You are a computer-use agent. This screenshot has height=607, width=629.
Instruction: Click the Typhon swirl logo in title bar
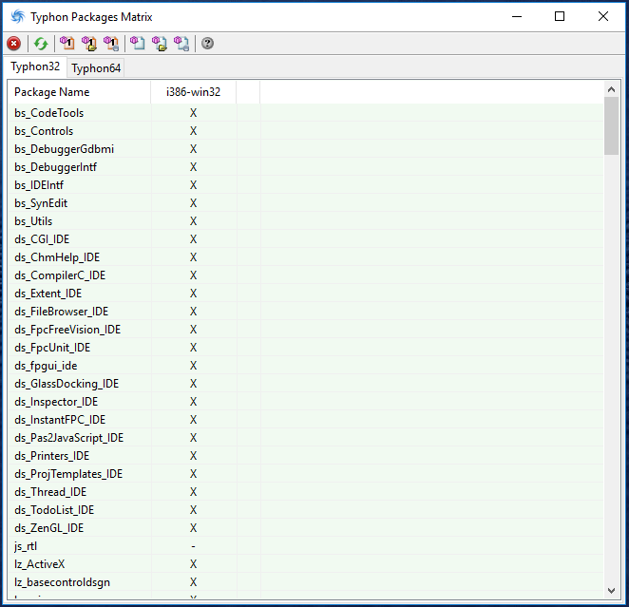click(x=18, y=17)
